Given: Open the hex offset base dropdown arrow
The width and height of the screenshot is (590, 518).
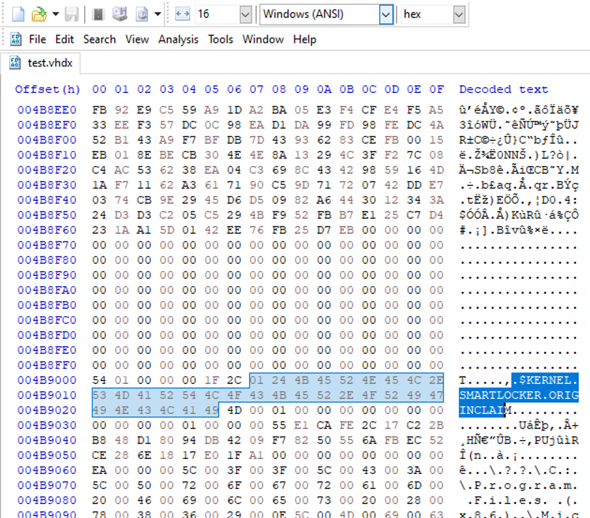Looking at the screenshot, I should [459, 14].
